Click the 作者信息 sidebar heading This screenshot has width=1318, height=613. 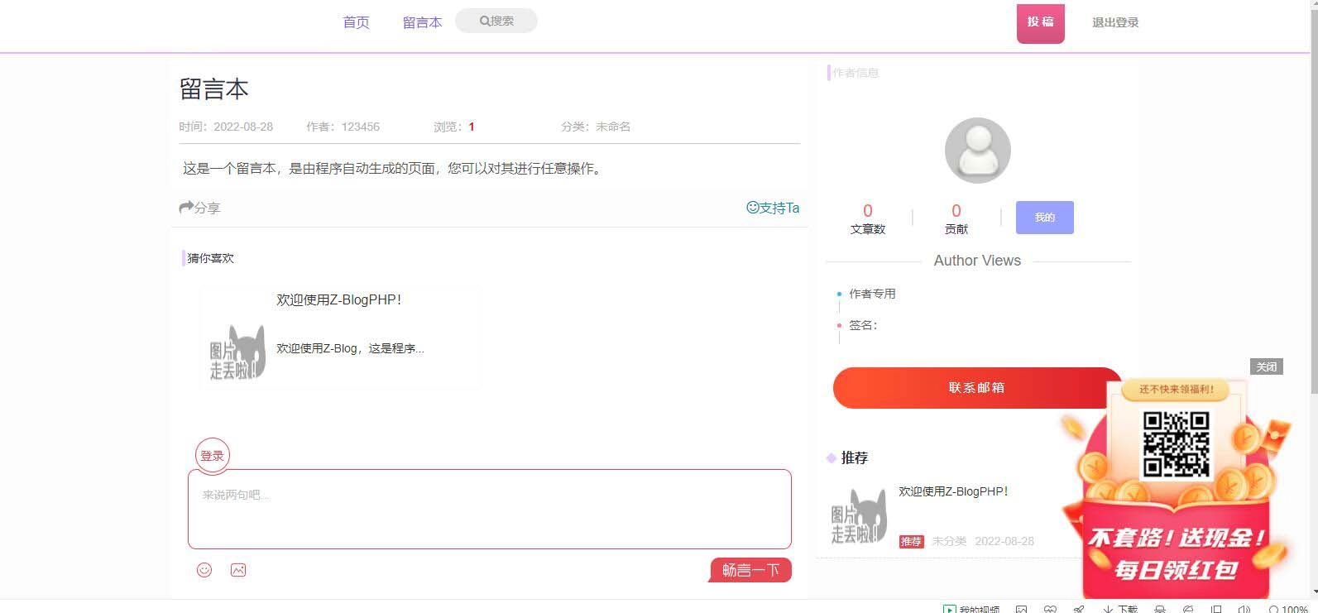tap(856, 73)
